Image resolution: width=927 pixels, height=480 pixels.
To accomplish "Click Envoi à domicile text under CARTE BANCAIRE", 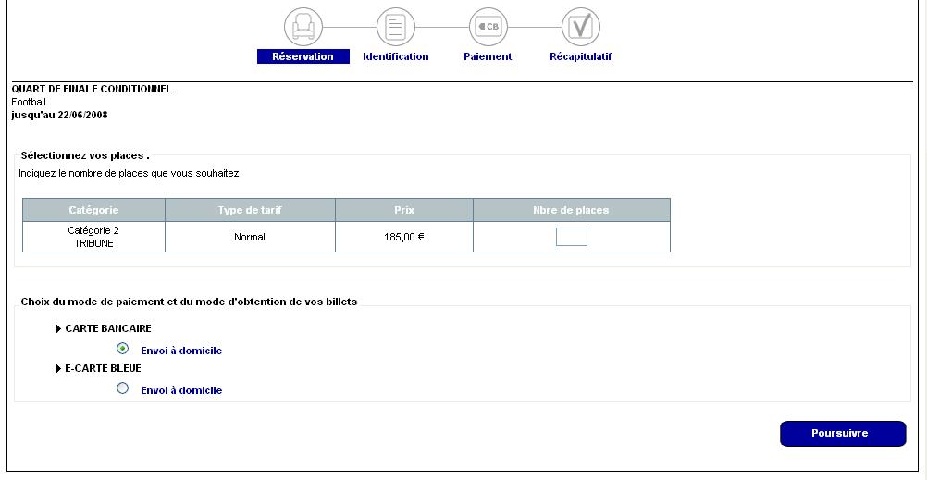I will pos(181,351).
